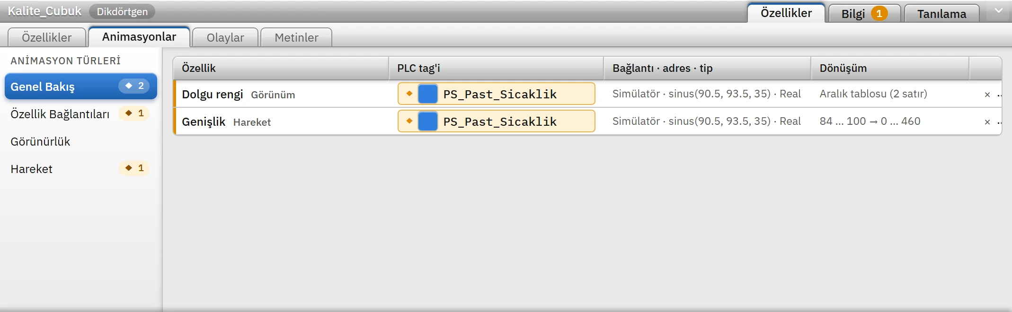Click the orange diamond in Genişlik tag field
This screenshot has height=312, width=1012.
tap(409, 121)
